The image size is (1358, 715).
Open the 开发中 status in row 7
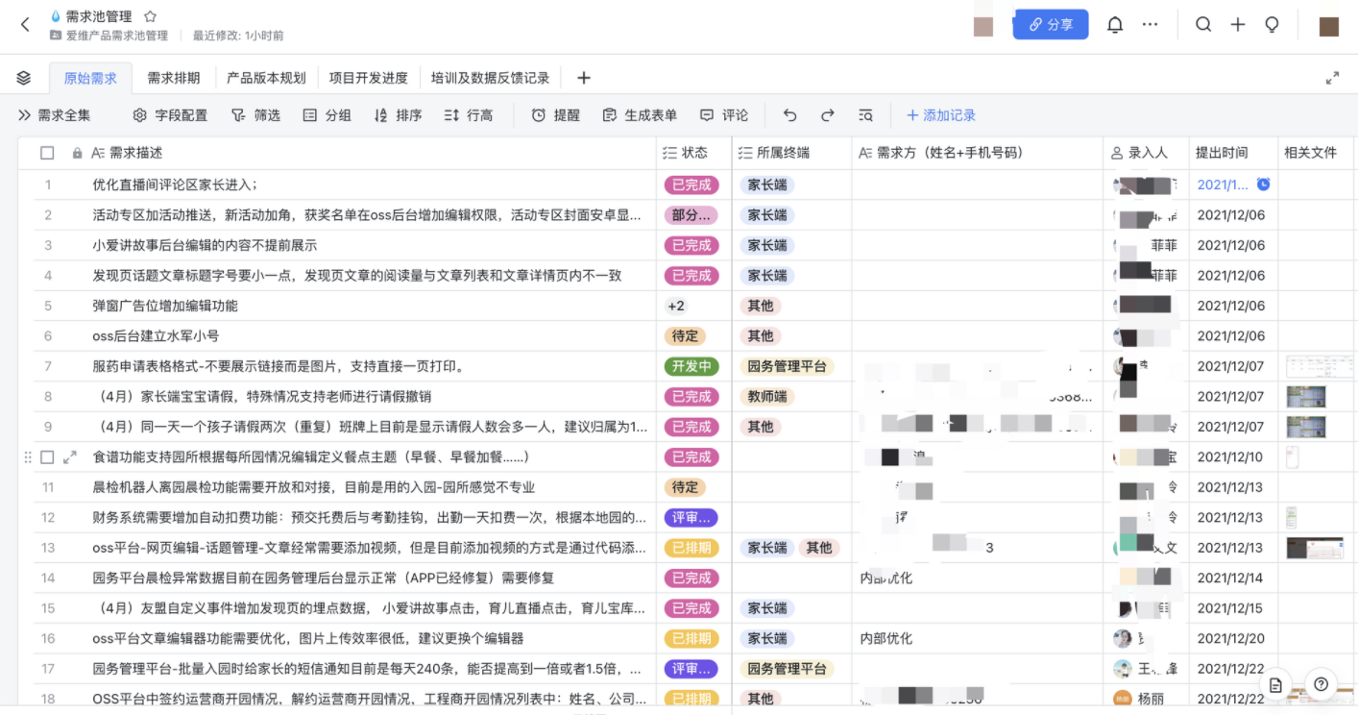pyautogui.click(x=691, y=366)
